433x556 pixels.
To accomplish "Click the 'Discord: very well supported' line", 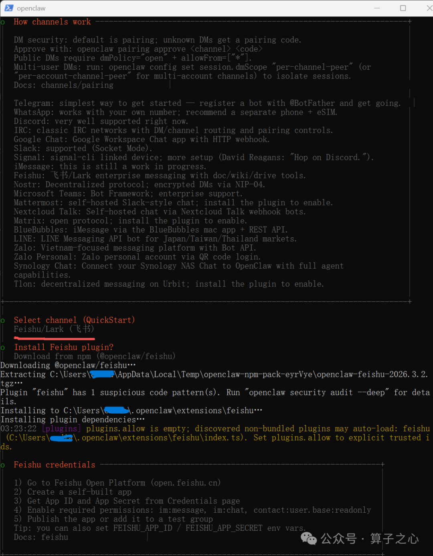I will tap(101, 121).
